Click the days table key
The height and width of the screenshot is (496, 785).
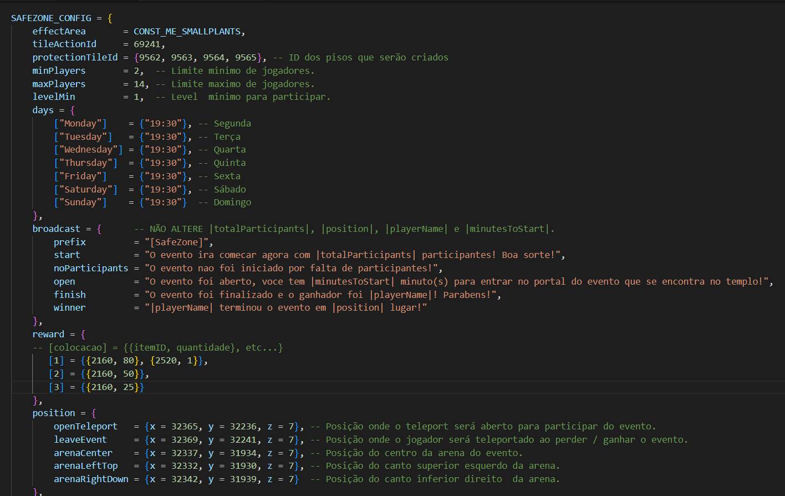[x=43, y=110]
